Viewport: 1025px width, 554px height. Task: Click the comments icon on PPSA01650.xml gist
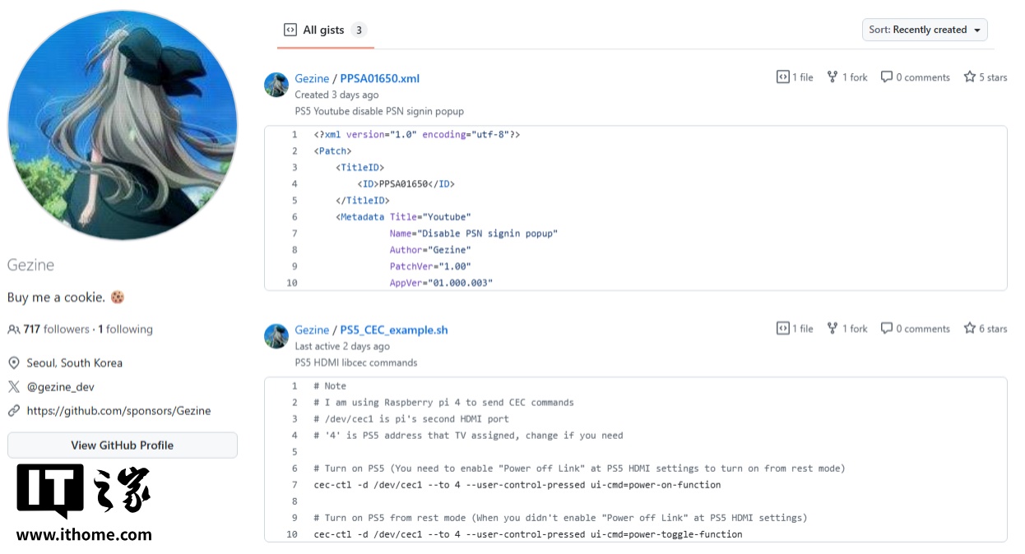point(886,77)
